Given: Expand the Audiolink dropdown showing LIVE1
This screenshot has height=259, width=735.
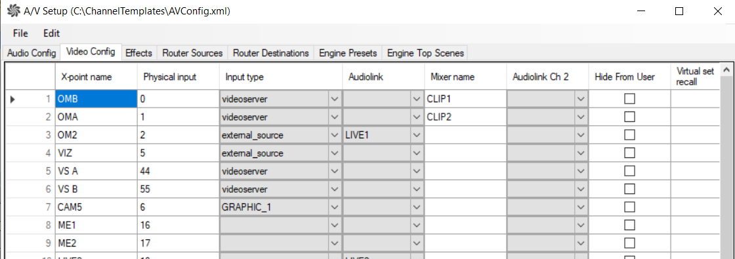Looking at the screenshot, I should [x=417, y=135].
